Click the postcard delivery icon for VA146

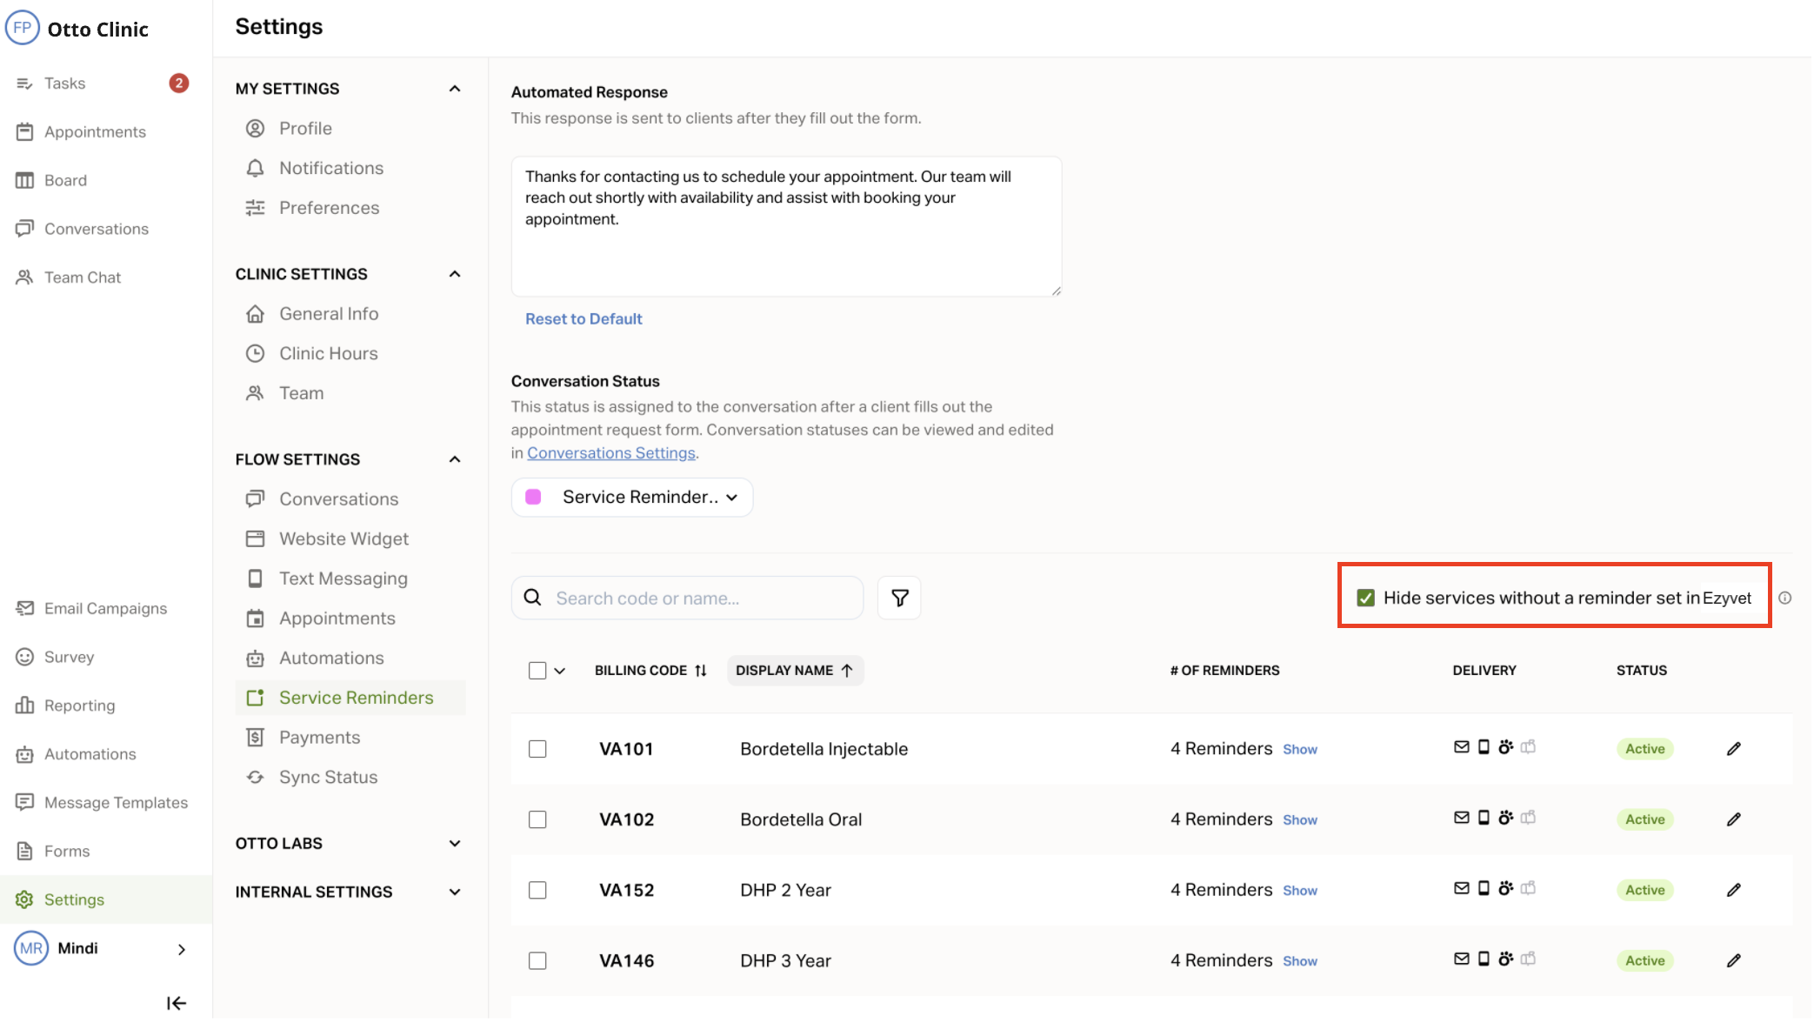(1528, 959)
